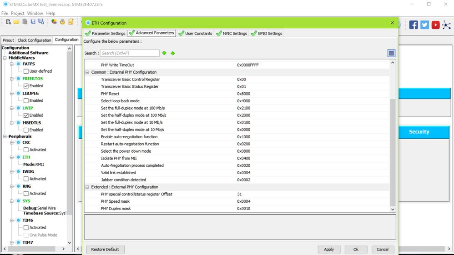This screenshot has width=454, height=255.
Task: Activate the TIM6 peripheral checkbox
Action: (x=26, y=228)
